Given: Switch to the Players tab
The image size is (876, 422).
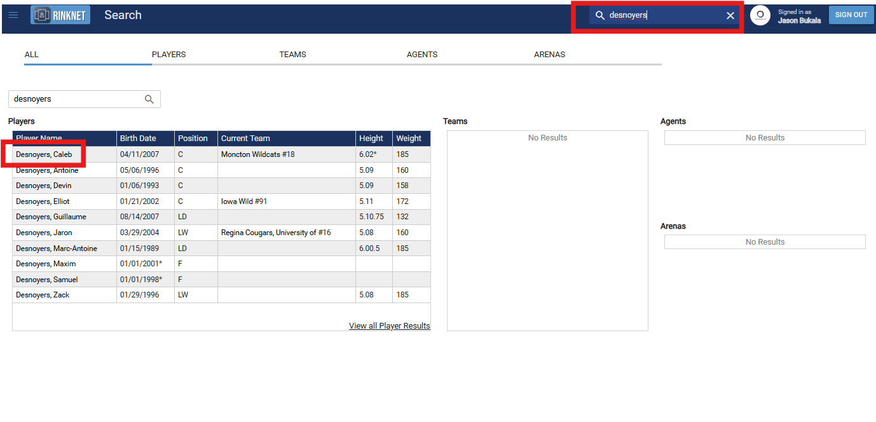Looking at the screenshot, I should tap(168, 55).
